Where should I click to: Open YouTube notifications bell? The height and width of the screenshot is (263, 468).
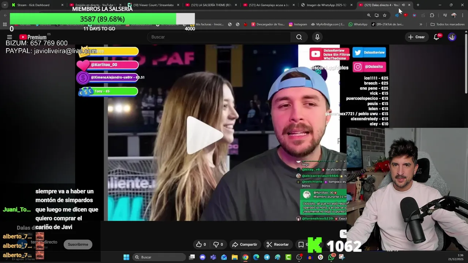pos(437,37)
